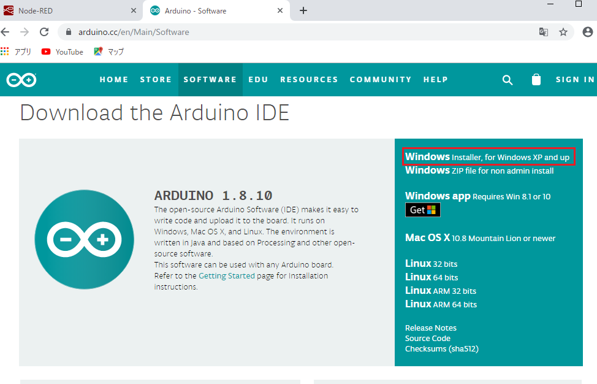Click the Arduino logo in navbar

point(21,80)
